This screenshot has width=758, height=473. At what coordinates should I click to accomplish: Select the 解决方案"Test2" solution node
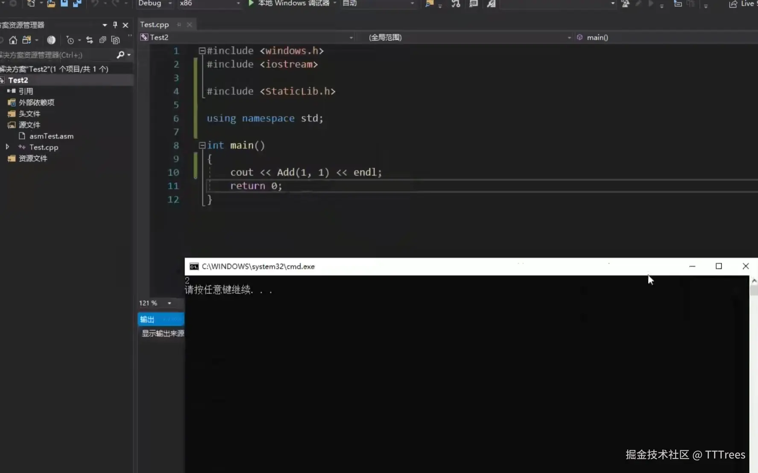pyautogui.click(x=55, y=69)
